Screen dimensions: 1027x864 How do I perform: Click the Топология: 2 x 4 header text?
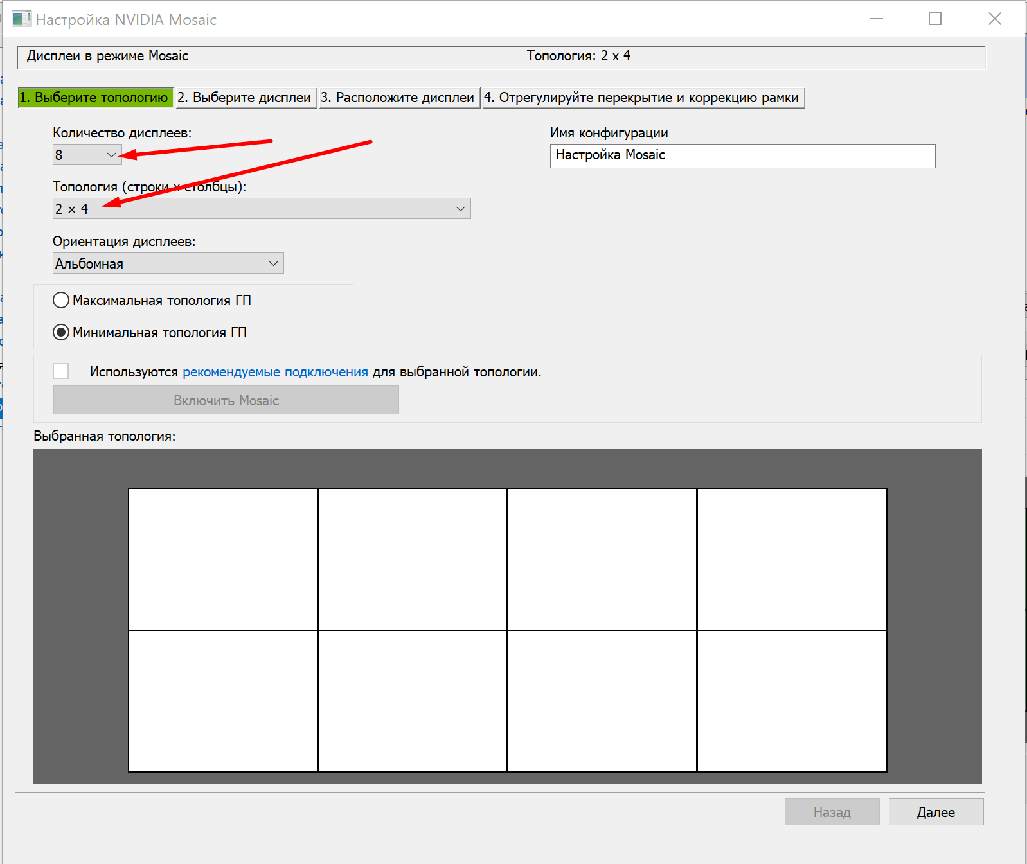point(578,56)
